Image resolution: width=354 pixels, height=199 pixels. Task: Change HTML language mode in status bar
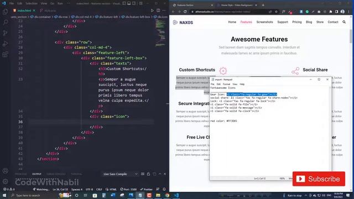pos(111,189)
